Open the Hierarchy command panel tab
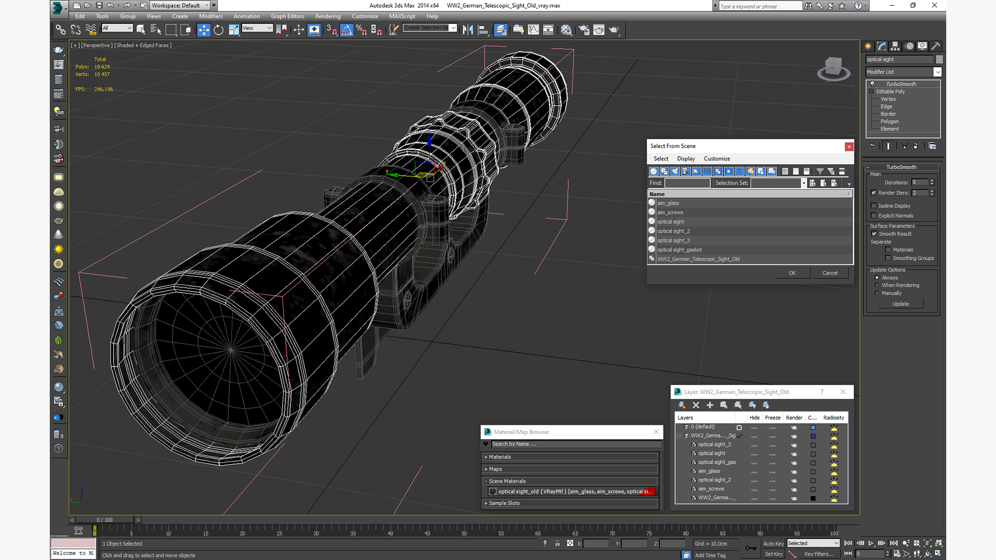 [x=895, y=46]
